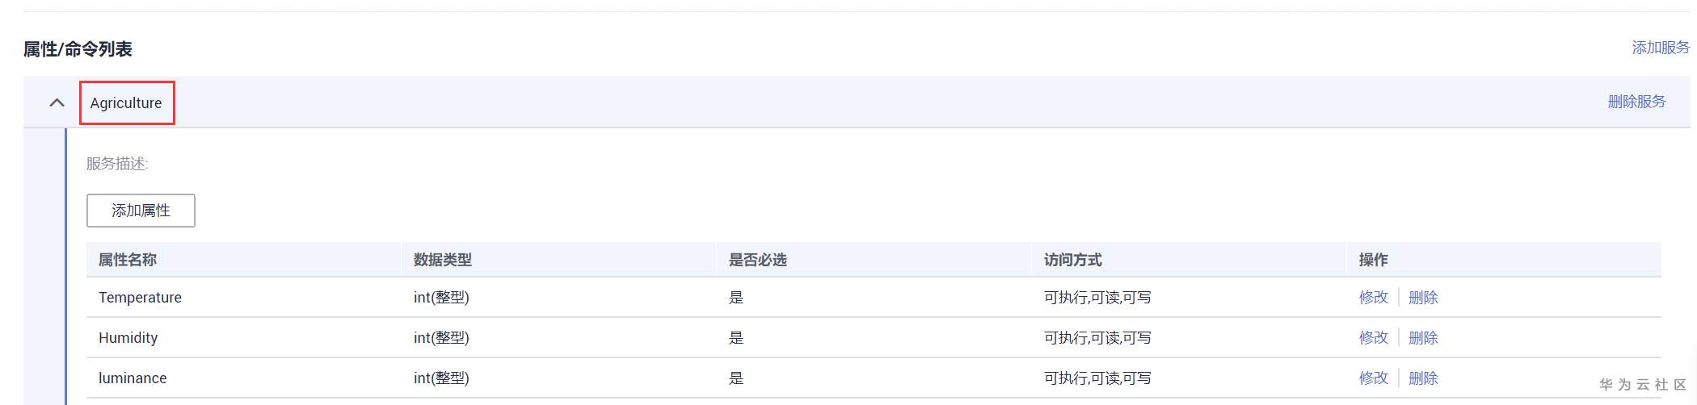Select the Humidity property name

128,338
